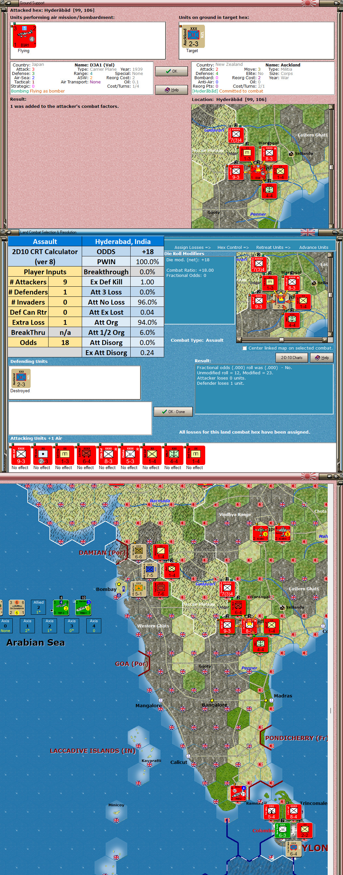Select 5-1 unit next to Bombay
The height and width of the screenshot is (875, 343).
[x=138, y=589]
